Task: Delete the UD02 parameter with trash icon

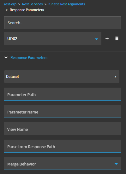Action: pos(117,38)
